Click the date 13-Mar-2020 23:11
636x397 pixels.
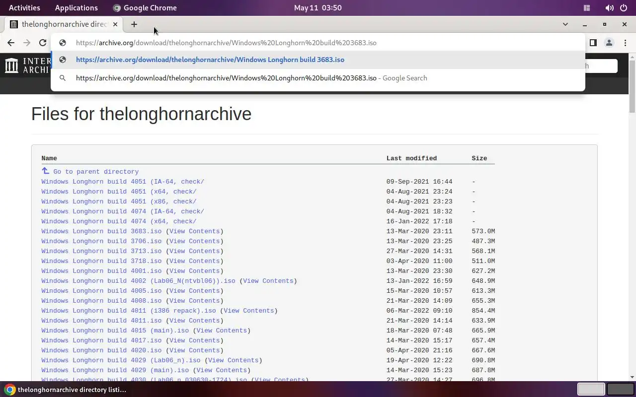(419, 231)
